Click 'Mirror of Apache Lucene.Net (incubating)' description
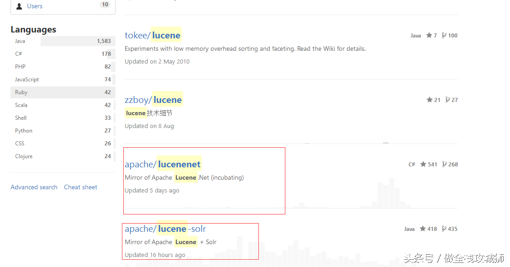This screenshot has height=267, width=510. click(x=184, y=178)
